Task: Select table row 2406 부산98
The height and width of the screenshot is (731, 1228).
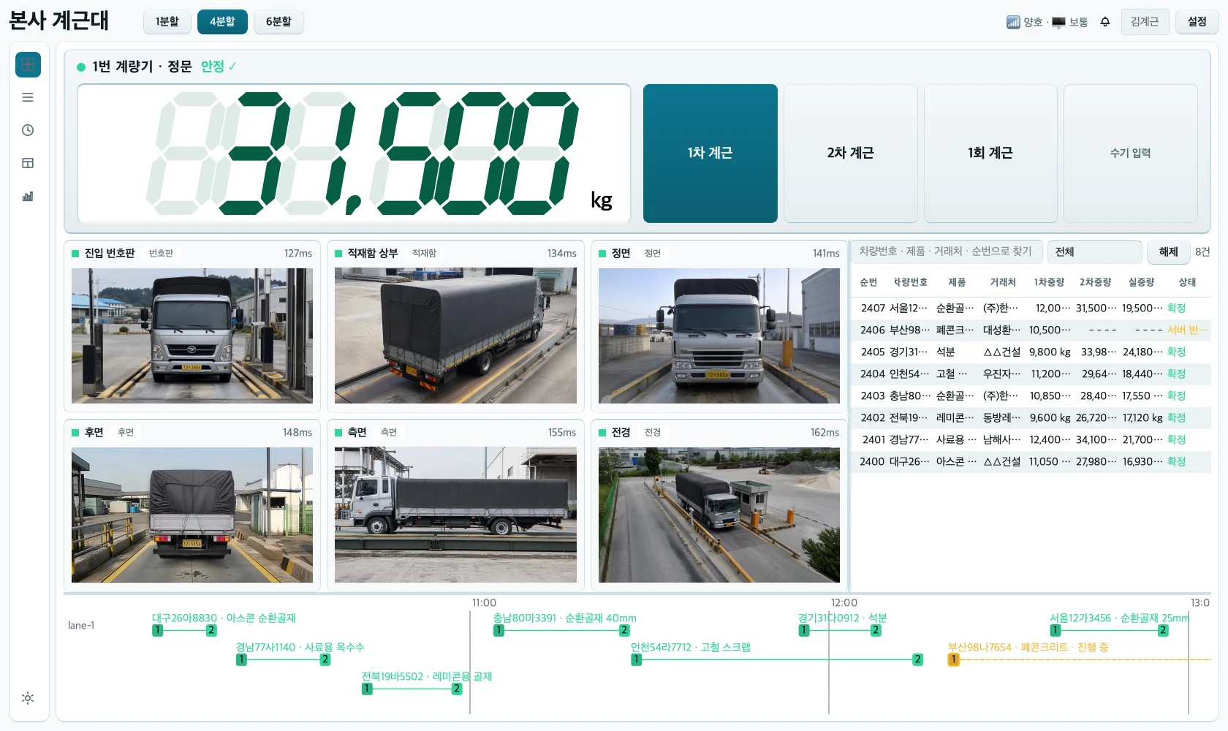Action: pos(1031,330)
